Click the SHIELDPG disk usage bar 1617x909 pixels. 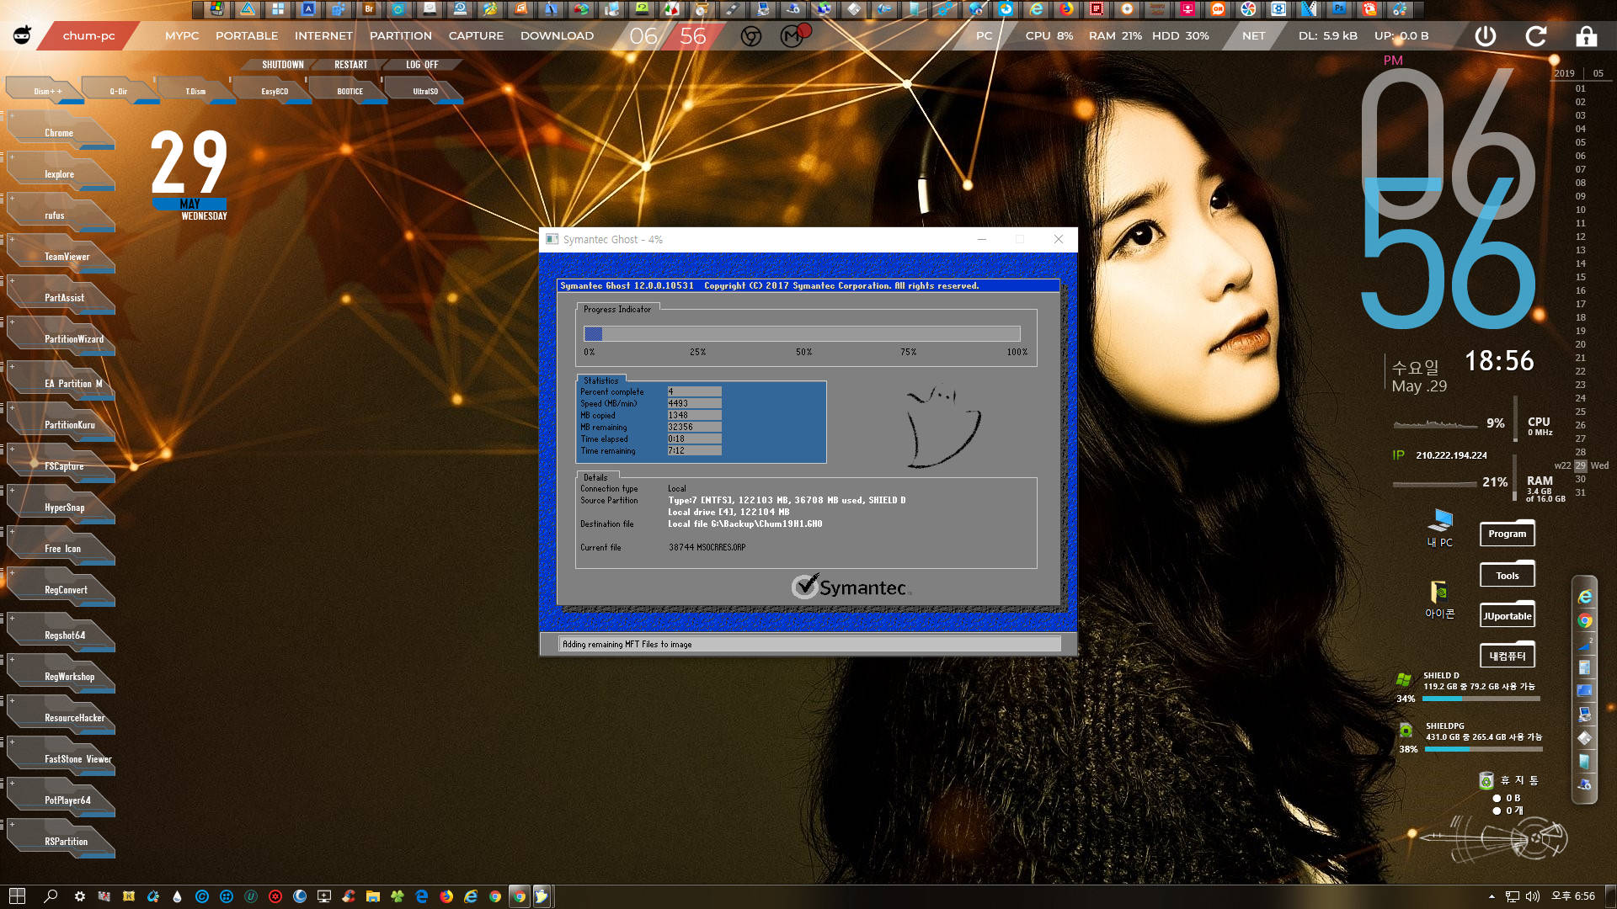(x=1484, y=749)
